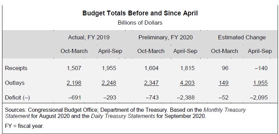Click the –2,388 deficit value

point(186,97)
